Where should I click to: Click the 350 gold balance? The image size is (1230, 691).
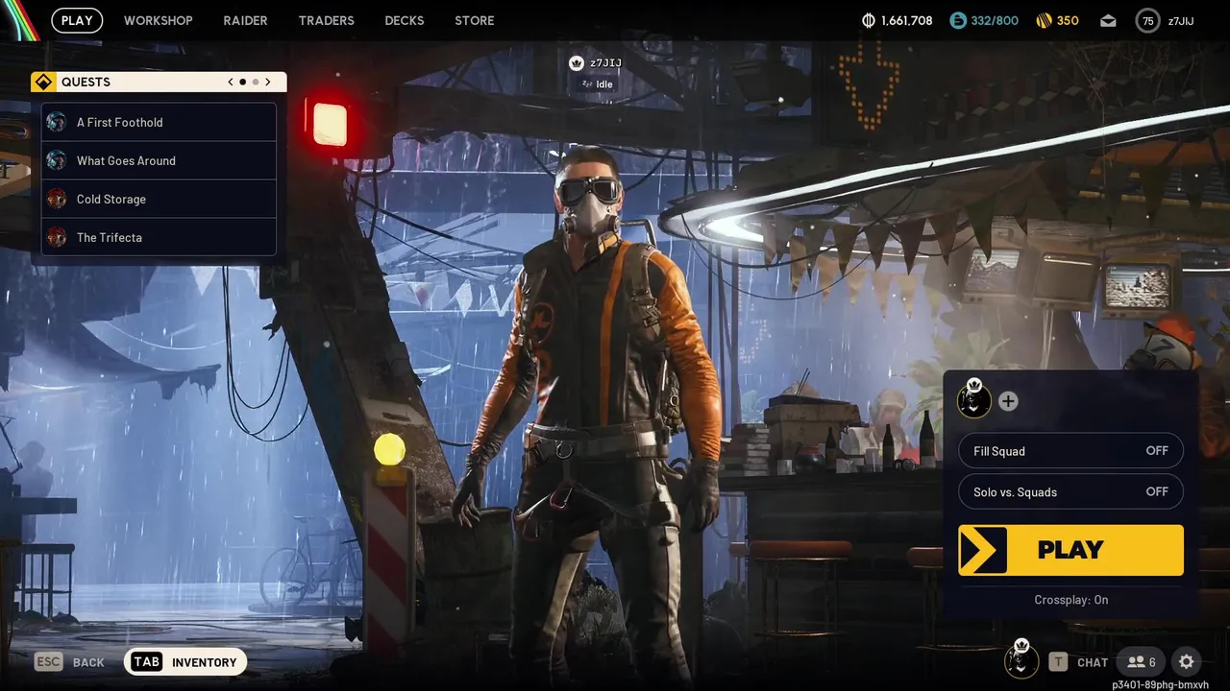tap(1068, 20)
